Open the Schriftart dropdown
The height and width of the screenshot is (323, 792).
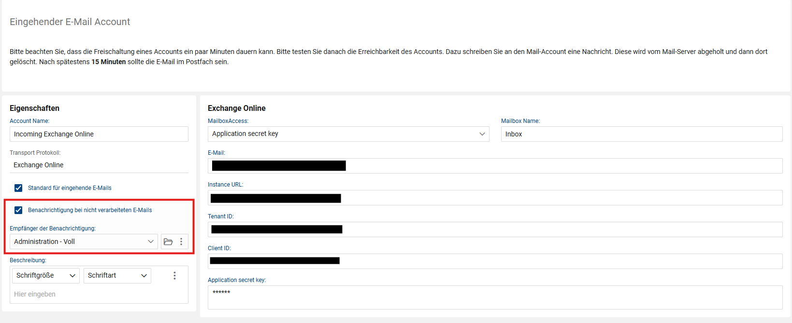[x=117, y=275]
